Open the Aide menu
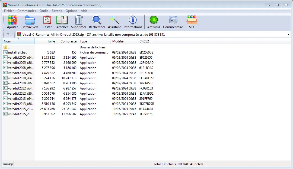The width and height of the screenshot is (293, 169). (84, 11)
